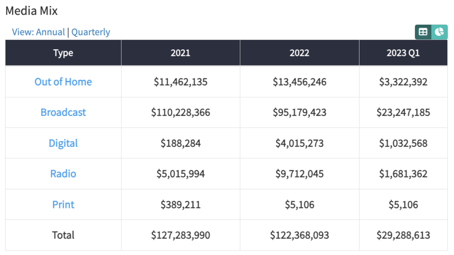The height and width of the screenshot is (255, 454).
Task: Select the 2021 total $127,283,990 cell
Action: [x=180, y=235]
